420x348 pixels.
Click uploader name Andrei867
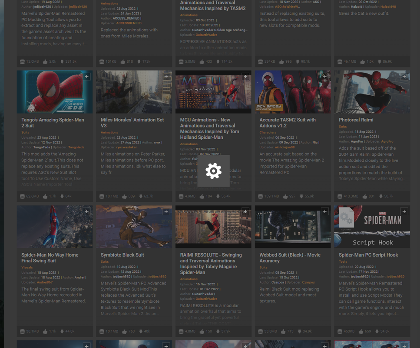click(x=45, y=282)
